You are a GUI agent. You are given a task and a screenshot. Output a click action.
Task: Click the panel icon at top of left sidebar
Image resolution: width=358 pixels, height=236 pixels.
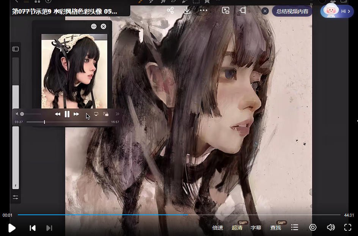pos(15,48)
